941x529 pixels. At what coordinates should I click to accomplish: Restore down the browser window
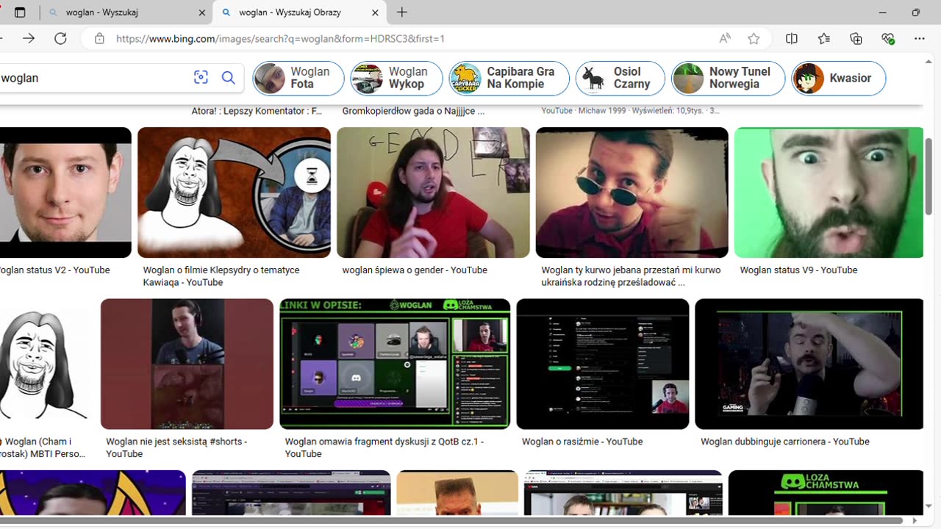click(916, 12)
